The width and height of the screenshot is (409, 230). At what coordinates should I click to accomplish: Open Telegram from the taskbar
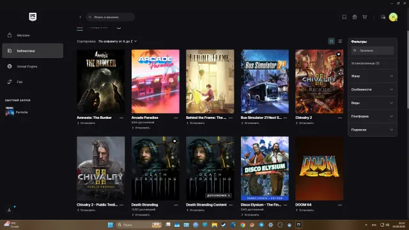point(261,225)
